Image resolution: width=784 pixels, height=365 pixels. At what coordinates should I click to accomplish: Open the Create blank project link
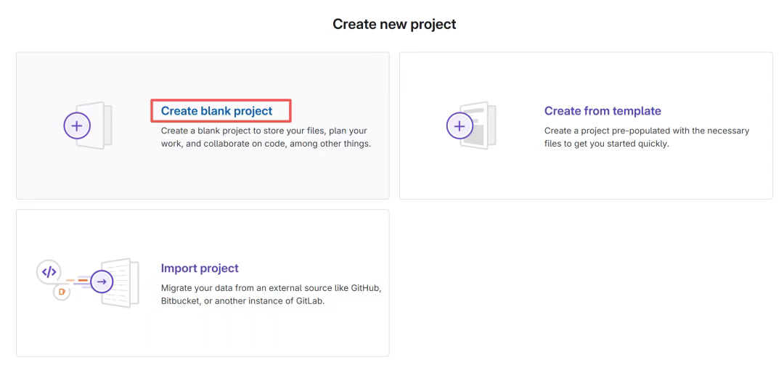coord(216,111)
